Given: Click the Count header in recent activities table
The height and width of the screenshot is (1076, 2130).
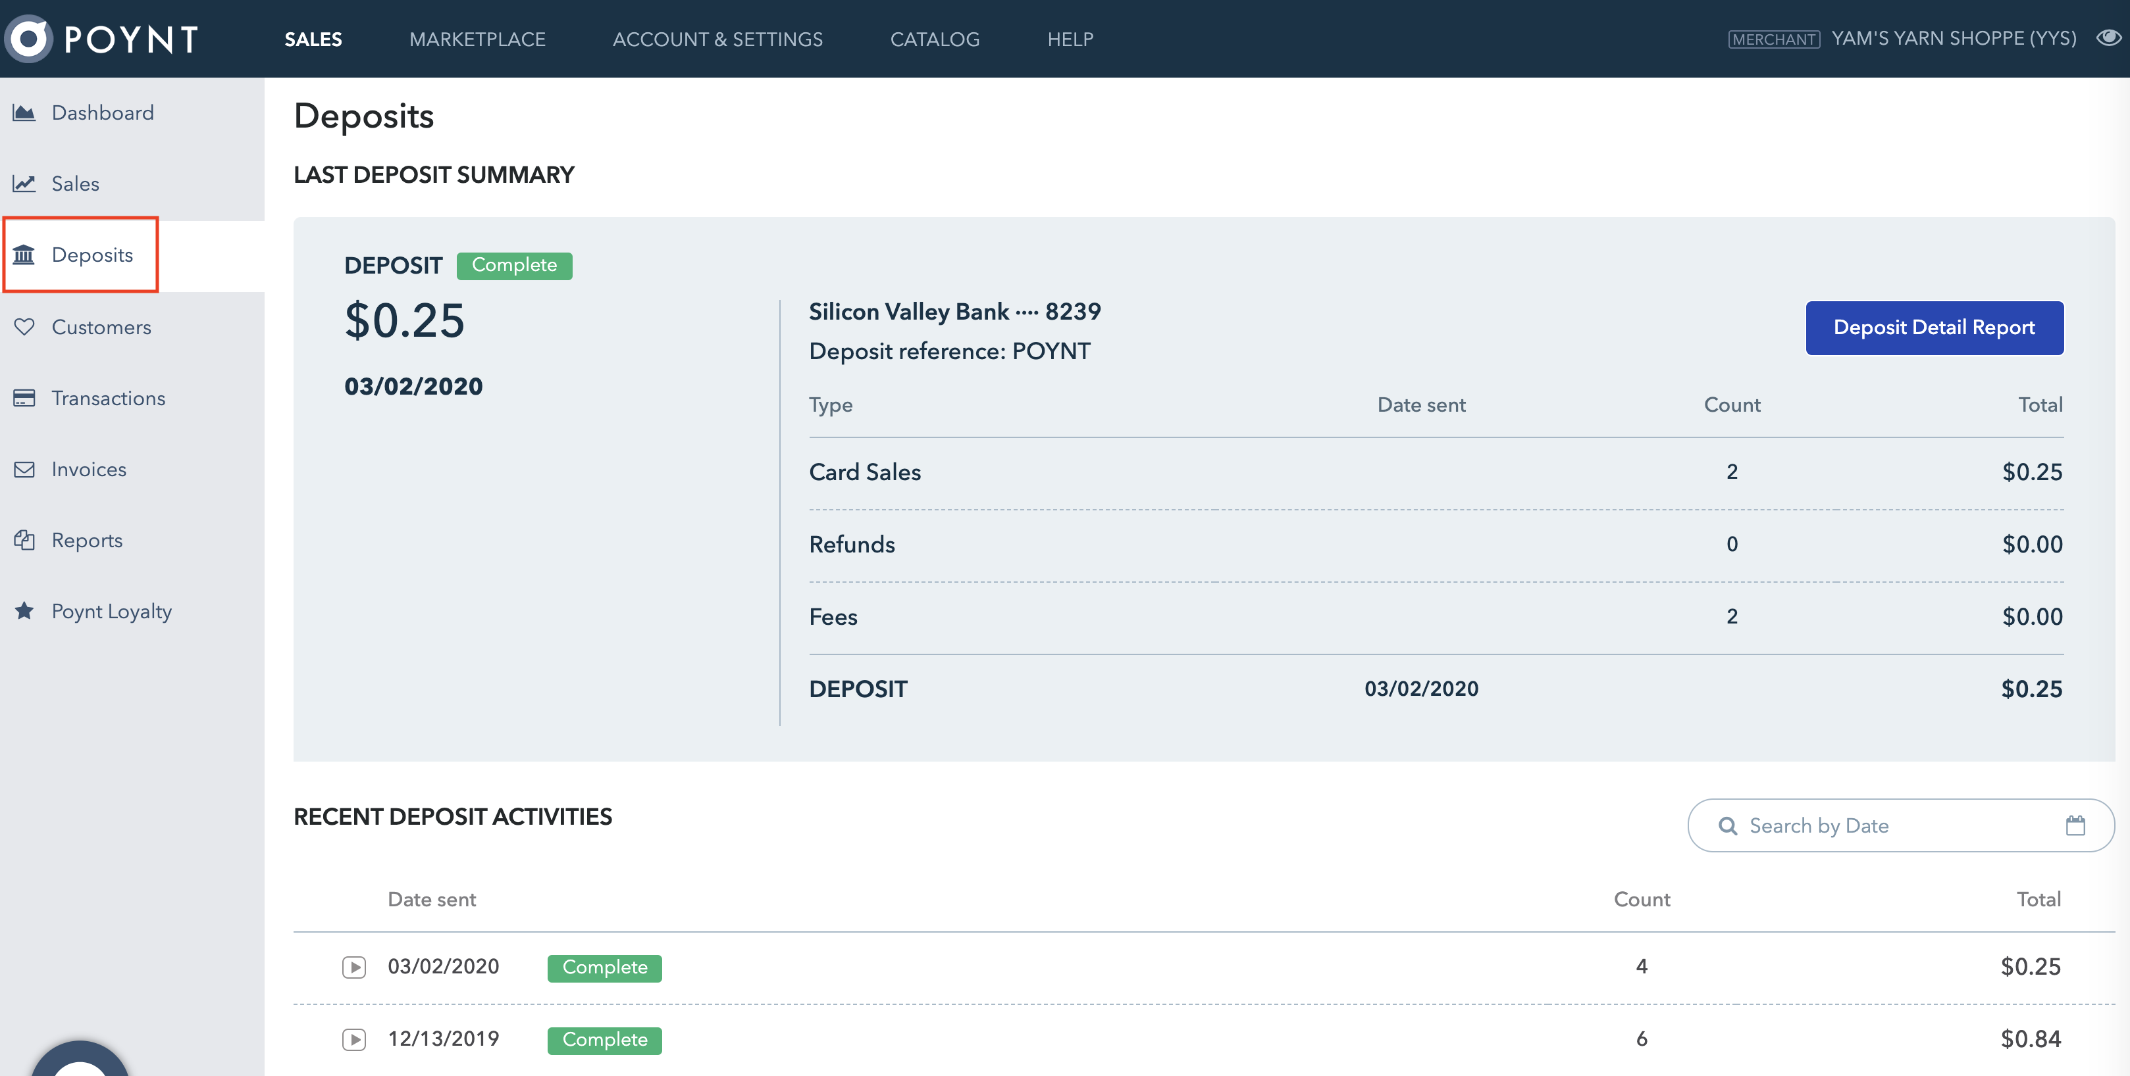Looking at the screenshot, I should pyautogui.click(x=1642, y=899).
